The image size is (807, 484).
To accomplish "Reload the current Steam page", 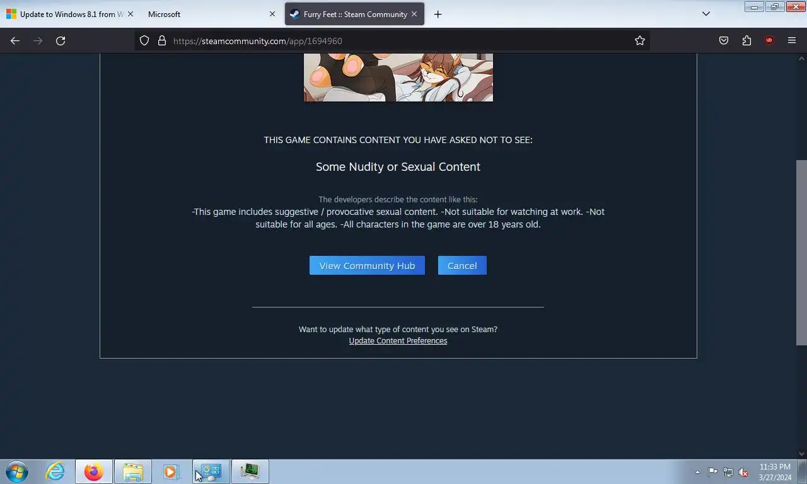I will point(61,40).
